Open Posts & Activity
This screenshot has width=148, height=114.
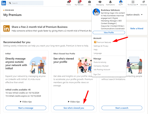100,62
